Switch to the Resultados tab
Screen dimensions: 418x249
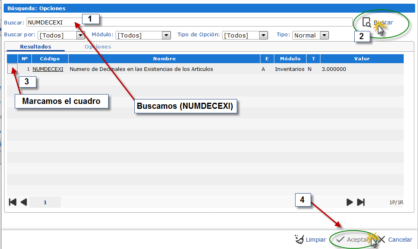36,47
